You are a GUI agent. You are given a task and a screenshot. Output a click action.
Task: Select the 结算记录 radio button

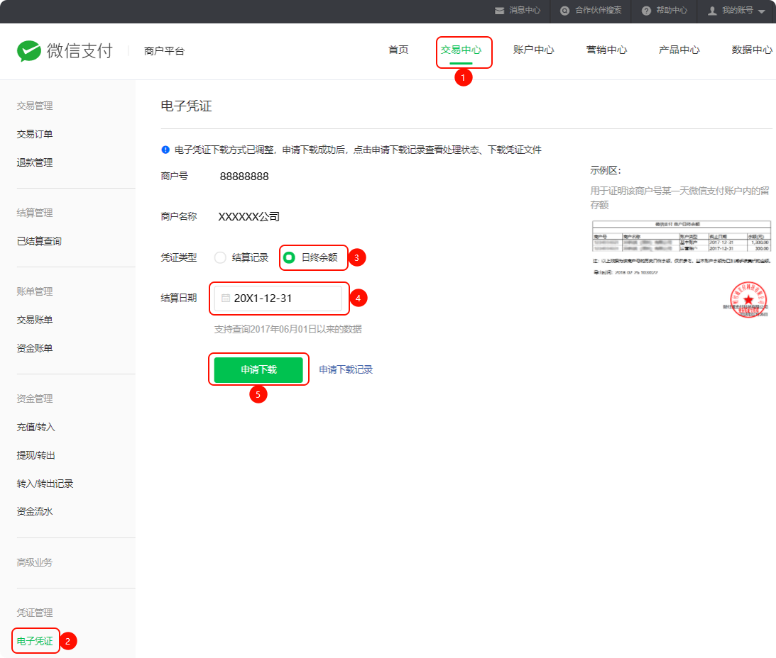point(220,257)
